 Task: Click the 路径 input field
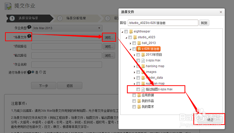(x=163, y=23)
